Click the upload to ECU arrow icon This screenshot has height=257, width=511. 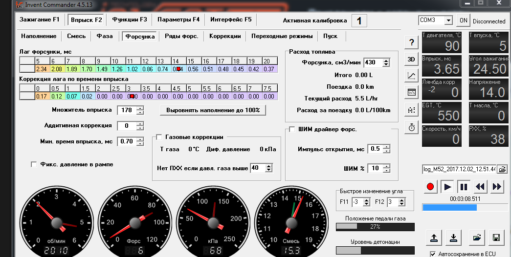point(434,237)
